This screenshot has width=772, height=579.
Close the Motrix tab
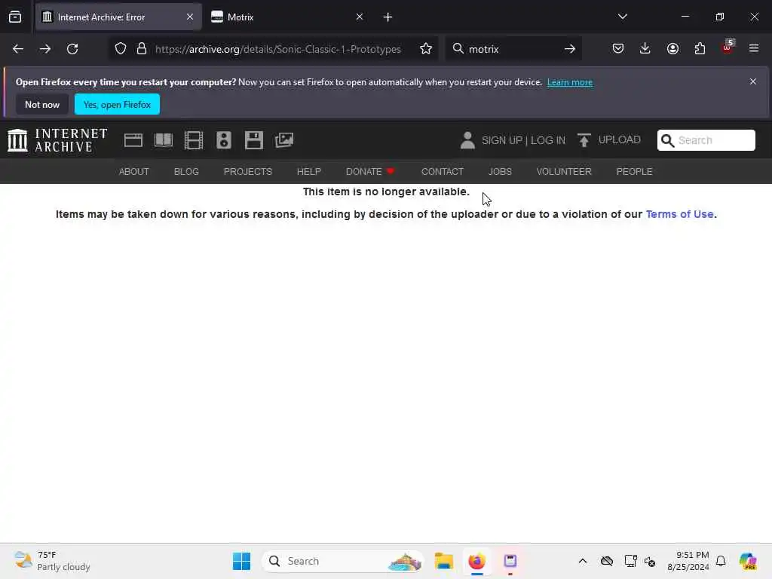pos(360,17)
